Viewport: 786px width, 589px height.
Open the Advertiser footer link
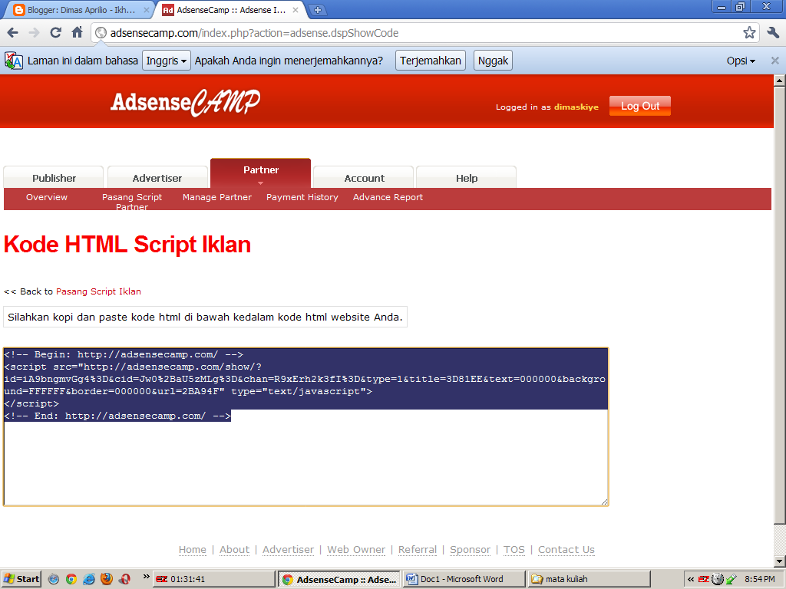289,549
